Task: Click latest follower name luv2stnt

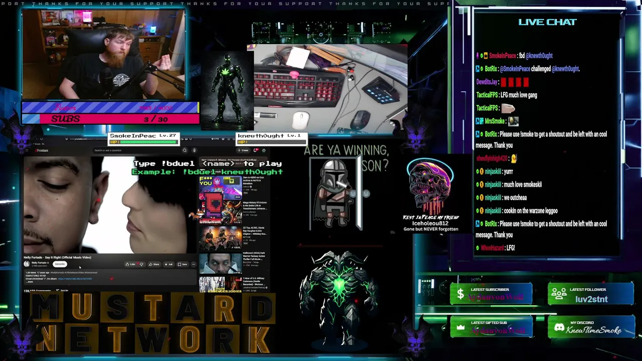Action: point(591,299)
